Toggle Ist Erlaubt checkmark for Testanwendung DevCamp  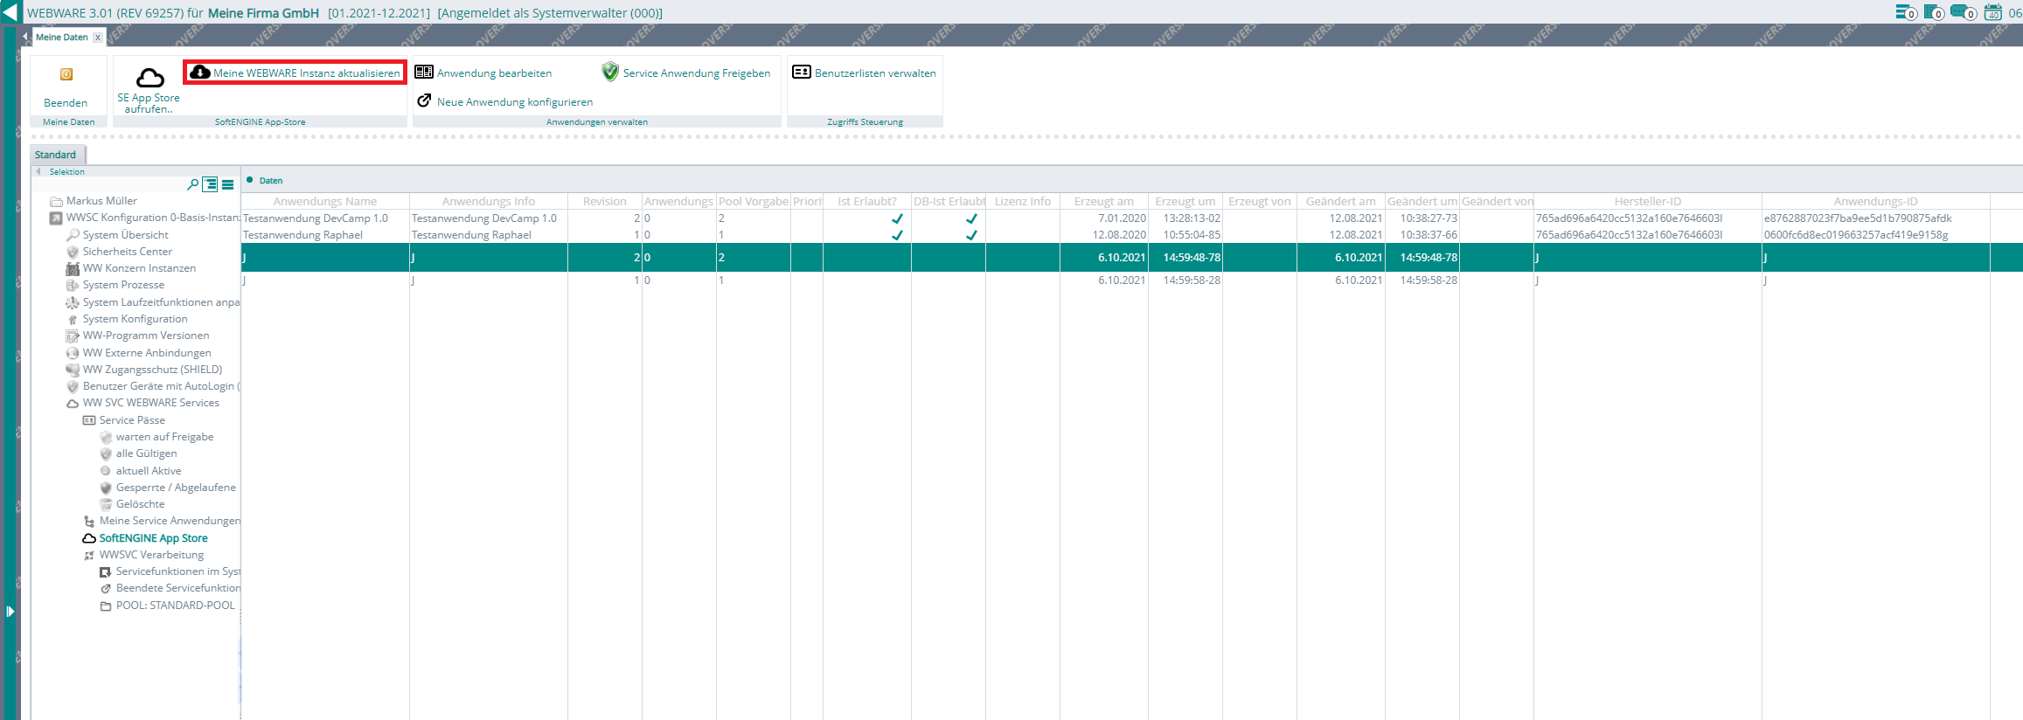(897, 218)
